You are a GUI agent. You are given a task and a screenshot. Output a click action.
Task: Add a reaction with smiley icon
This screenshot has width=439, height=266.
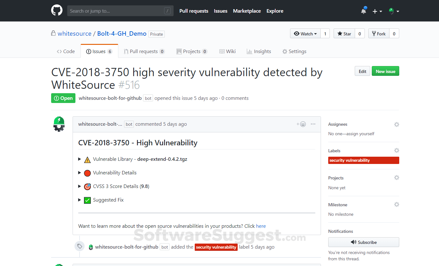coord(301,124)
